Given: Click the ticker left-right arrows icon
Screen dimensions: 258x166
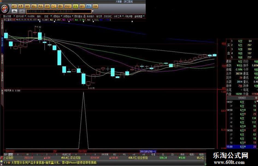Looking at the screenshot, I should point(5,163).
